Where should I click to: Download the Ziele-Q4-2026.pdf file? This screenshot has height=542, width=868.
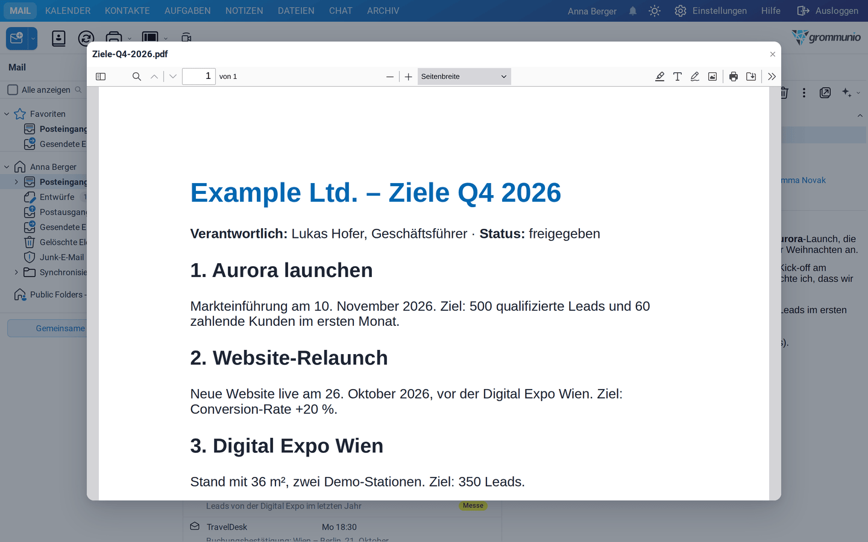pyautogui.click(x=751, y=76)
